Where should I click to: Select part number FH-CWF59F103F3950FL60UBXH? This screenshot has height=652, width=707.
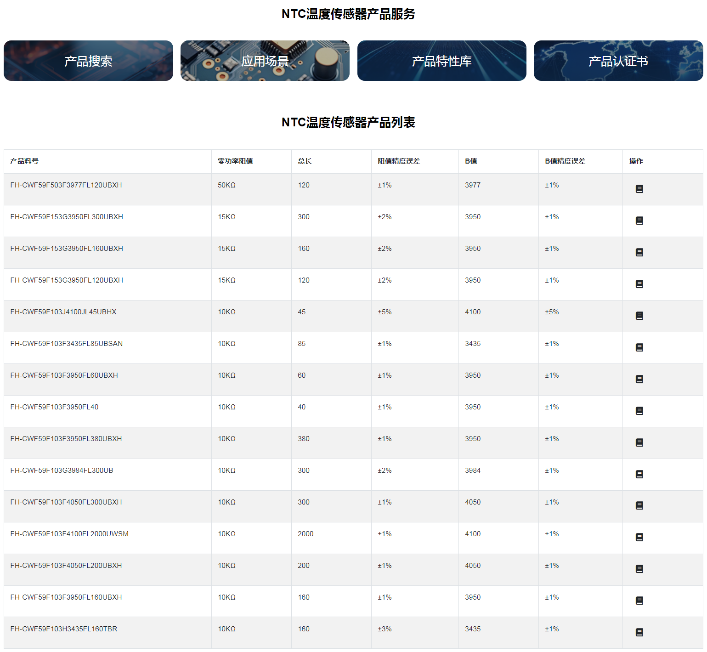64,375
